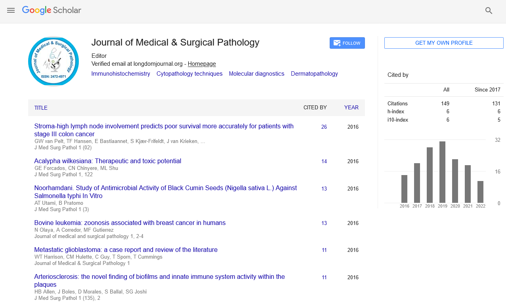Click the Google Scholar logo
The width and height of the screenshot is (506, 303).
coord(52,10)
